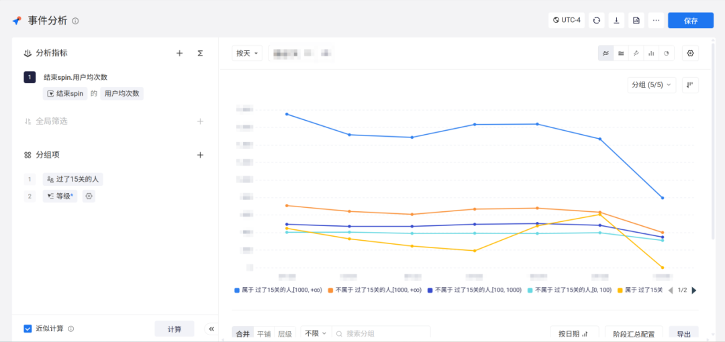The image size is (725, 342).
Task: Select the 平铺 table tab
Action: (264, 334)
